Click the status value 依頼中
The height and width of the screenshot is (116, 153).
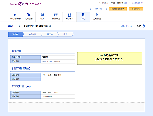[x=45, y=57]
